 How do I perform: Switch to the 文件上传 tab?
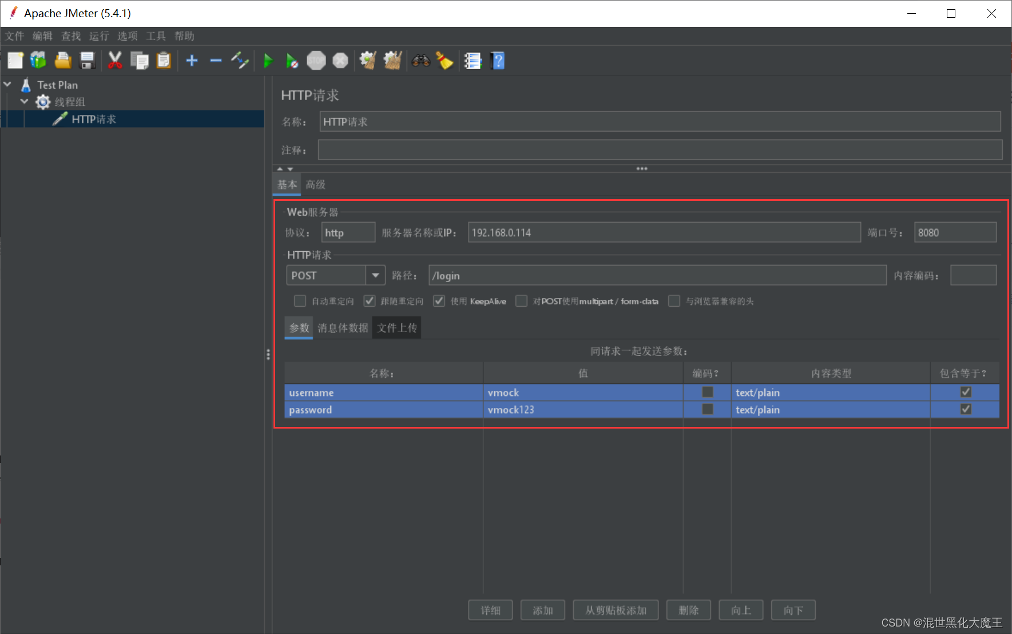pyautogui.click(x=397, y=328)
